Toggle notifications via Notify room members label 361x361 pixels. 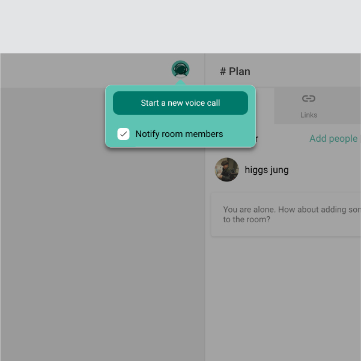point(179,134)
